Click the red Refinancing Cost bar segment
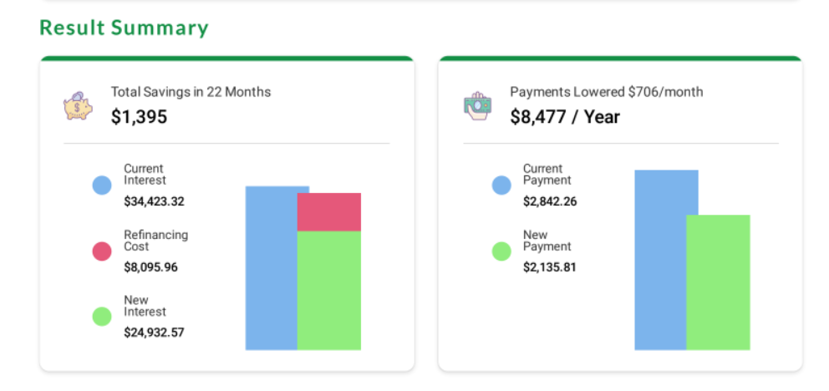 (329, 212)
